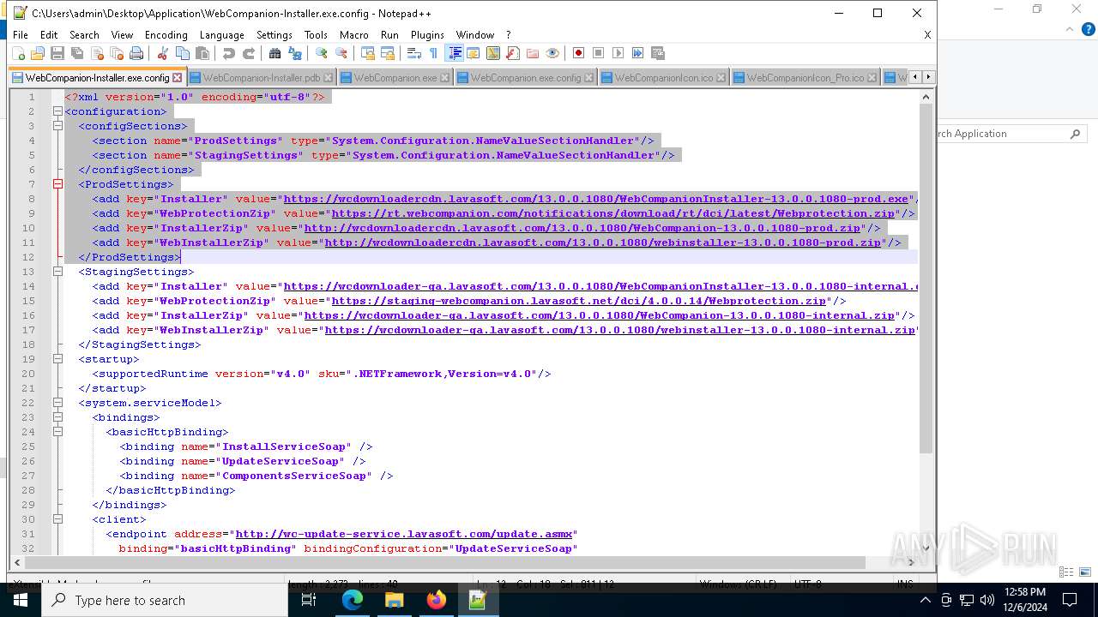This screenshot has height=617, width=1098.
Task: Open the webinstaller-13.0.0.1080-prod.zip link
Action: pyautogui.click(x=602, y=243)
